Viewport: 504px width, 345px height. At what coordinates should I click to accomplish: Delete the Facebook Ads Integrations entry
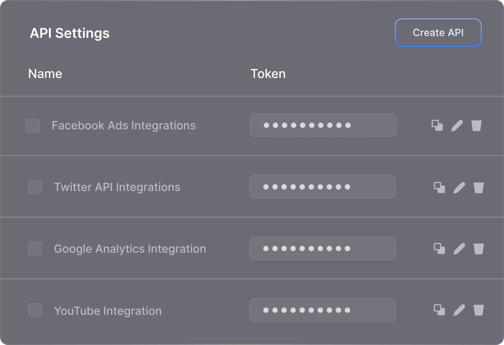point(477,125)
